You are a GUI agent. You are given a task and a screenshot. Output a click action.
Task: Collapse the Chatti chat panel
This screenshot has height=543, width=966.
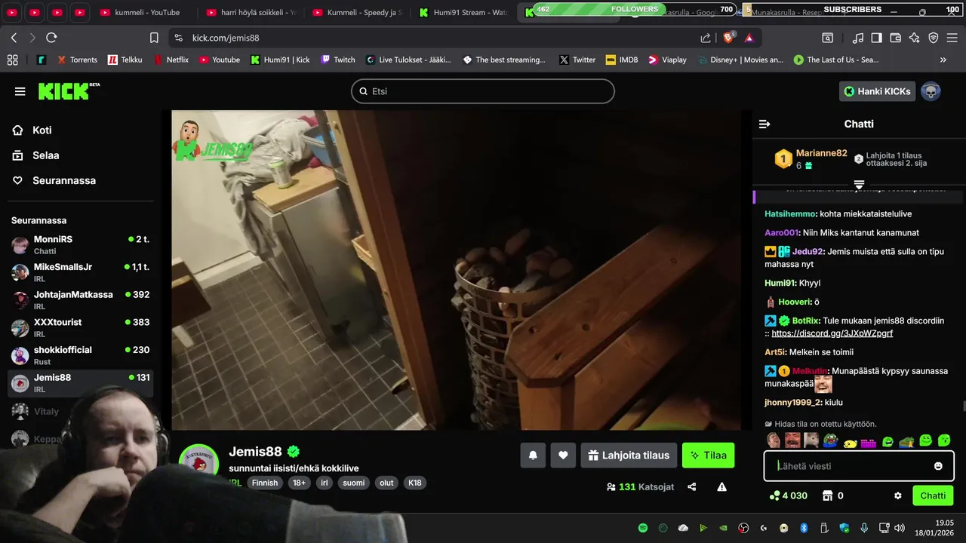tap(764, 124)
